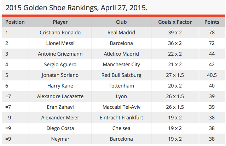
Task: Click the Player column header
Action: point(60,22)
